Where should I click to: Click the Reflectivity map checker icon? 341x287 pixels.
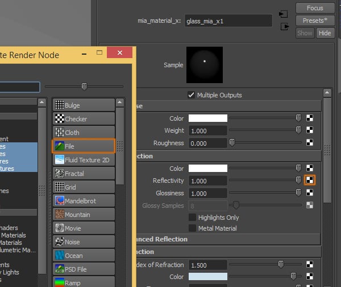pyautogui.click(x=310, y=180)
